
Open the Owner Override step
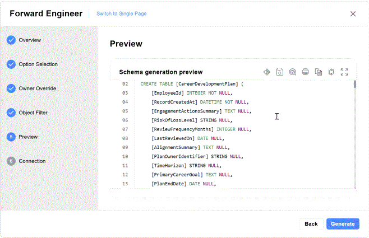point(31,88)
